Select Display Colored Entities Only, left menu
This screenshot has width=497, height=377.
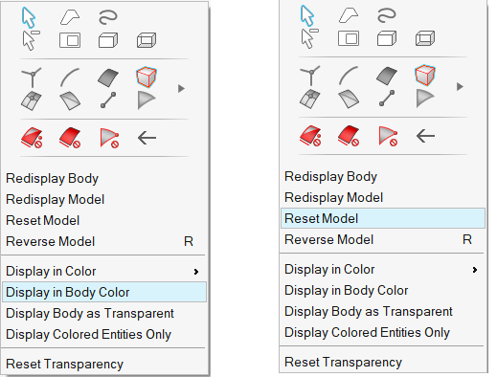tap(104, 334)
